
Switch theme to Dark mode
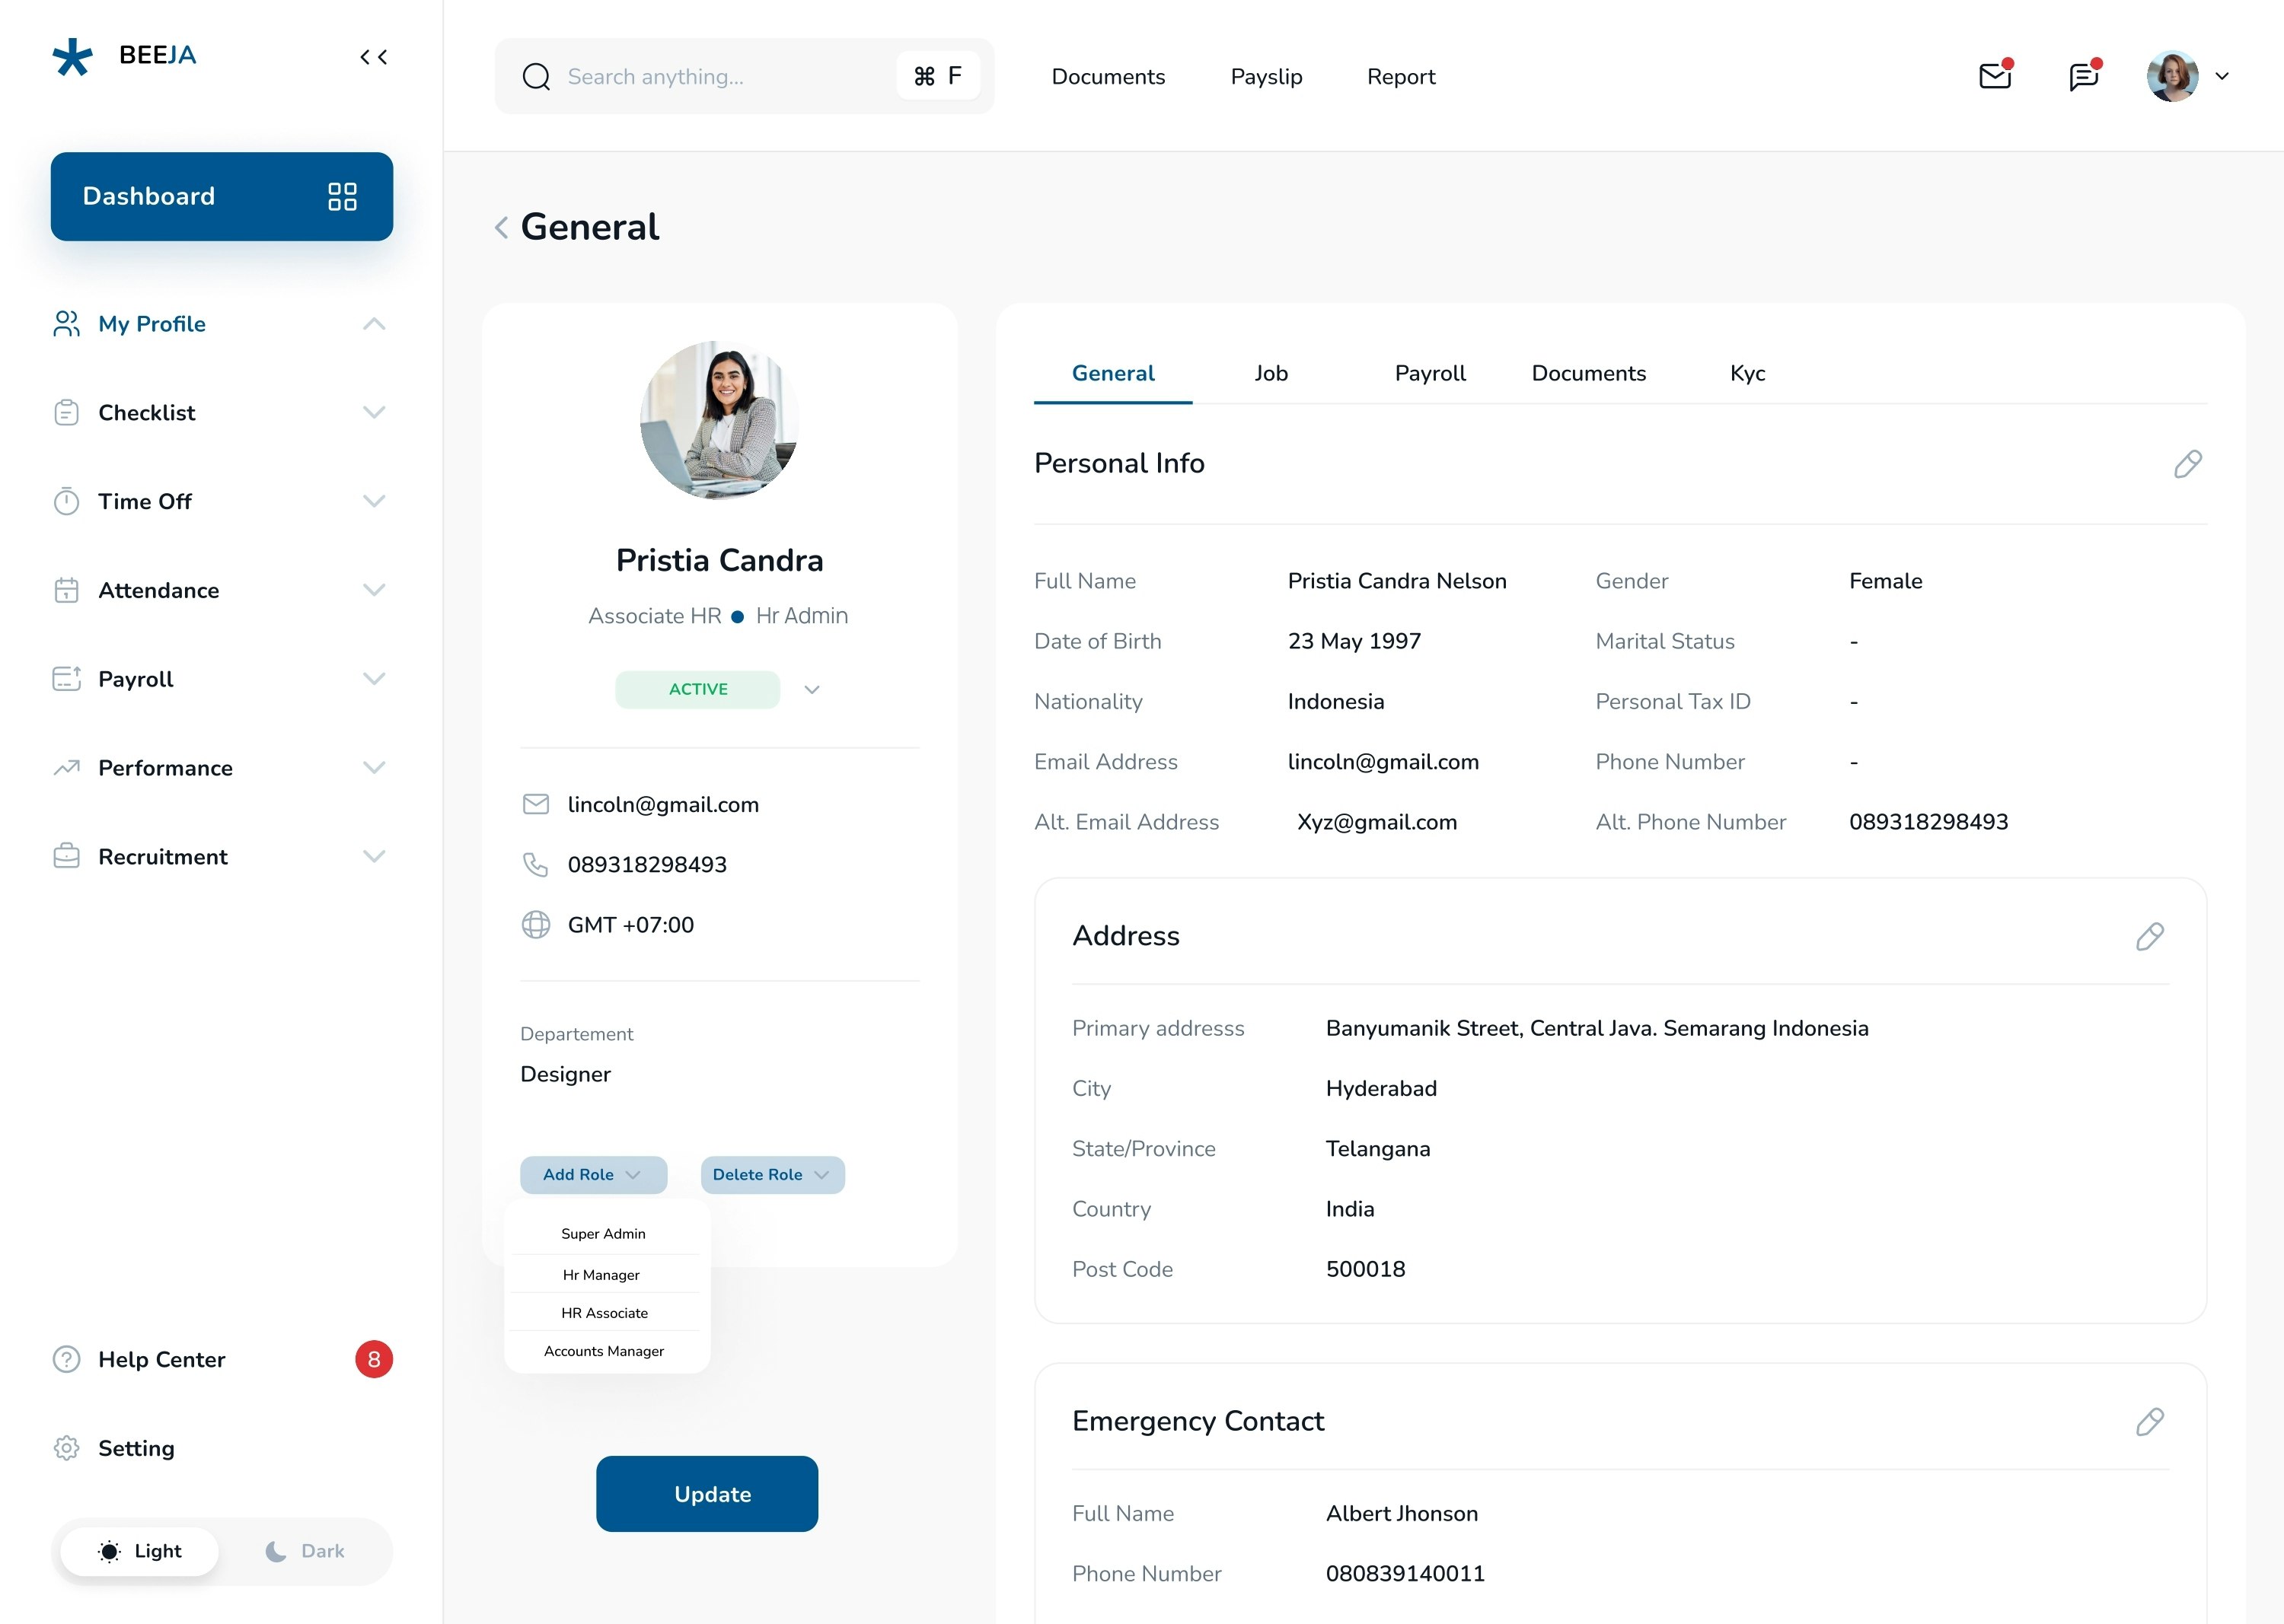[305, 1551]
